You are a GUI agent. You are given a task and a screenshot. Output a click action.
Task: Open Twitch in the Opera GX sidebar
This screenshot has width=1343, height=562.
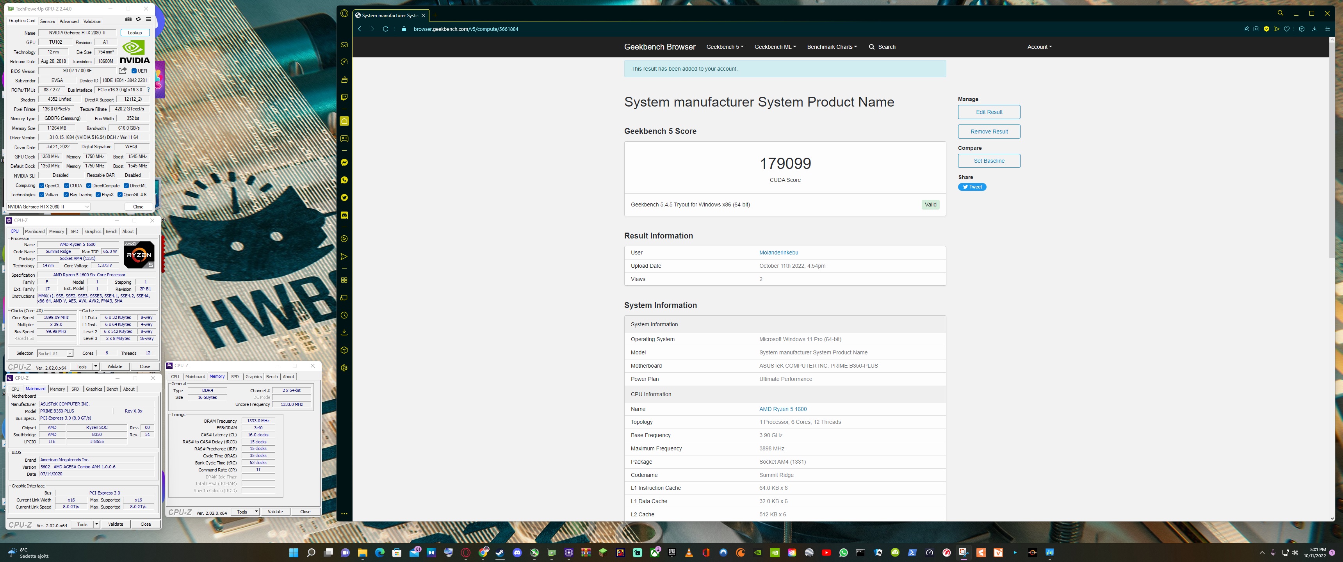pos(344,98)
